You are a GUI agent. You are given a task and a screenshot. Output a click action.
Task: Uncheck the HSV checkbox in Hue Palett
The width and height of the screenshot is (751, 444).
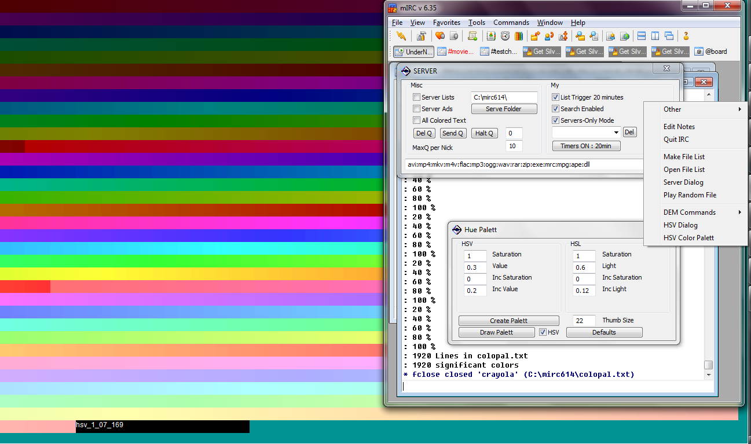pyautogui.click(x=543, y=332)
